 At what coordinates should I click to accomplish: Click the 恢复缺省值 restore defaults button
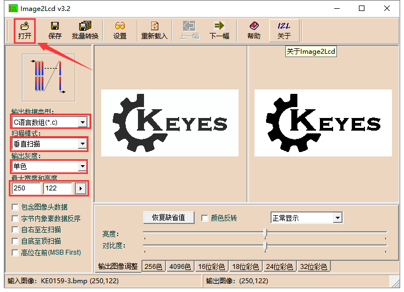pyautogui.click(x=169, y=218)
